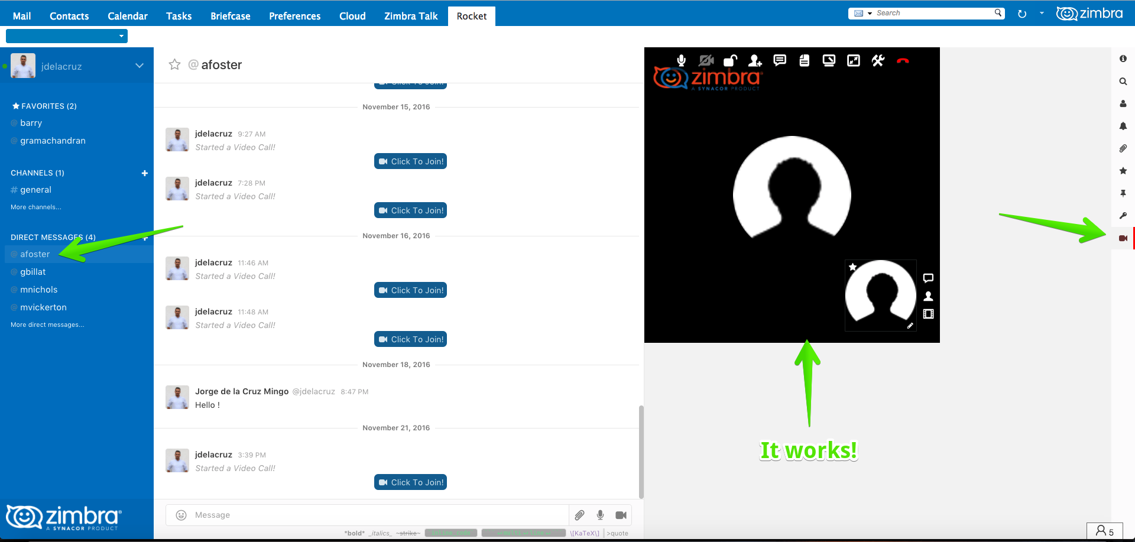Expand the jdelacruz account menu chevron
1135x542 pixels.
click(140, 66)
